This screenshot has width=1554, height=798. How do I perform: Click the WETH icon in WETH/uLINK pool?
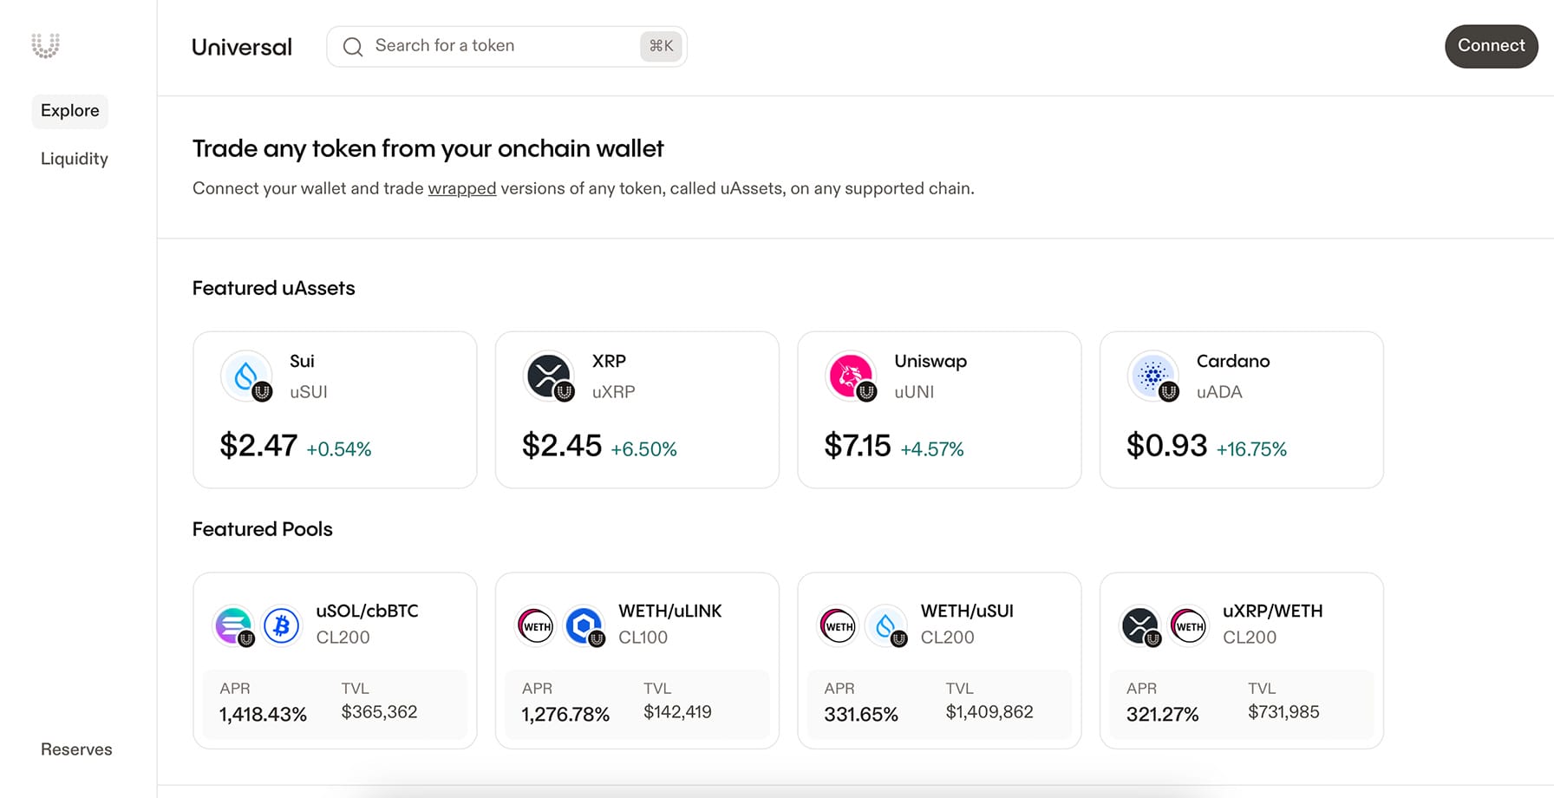pos(535,625)
